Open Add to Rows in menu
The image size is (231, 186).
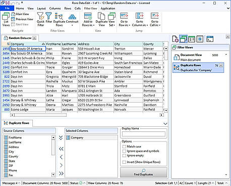88,20
